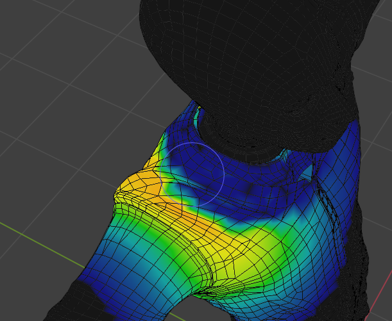Screen dimensions: 392x321
Task: Click inside the circular weight paint brush cursor
Action: [192, 174]
